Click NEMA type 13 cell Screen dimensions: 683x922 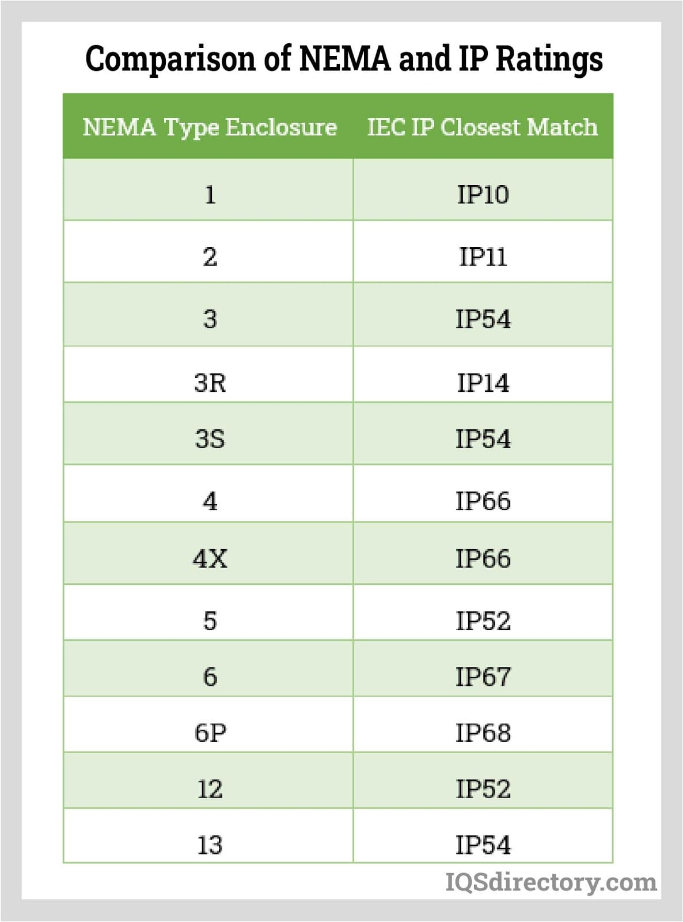click(210, 845)
